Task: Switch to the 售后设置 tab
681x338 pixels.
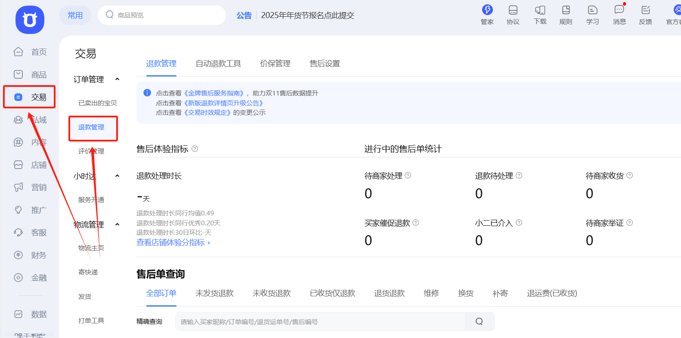Action: (x=325, y=64)
